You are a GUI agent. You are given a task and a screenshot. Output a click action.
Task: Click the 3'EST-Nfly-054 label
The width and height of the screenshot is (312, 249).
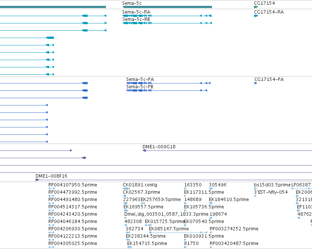click(271, 192)
